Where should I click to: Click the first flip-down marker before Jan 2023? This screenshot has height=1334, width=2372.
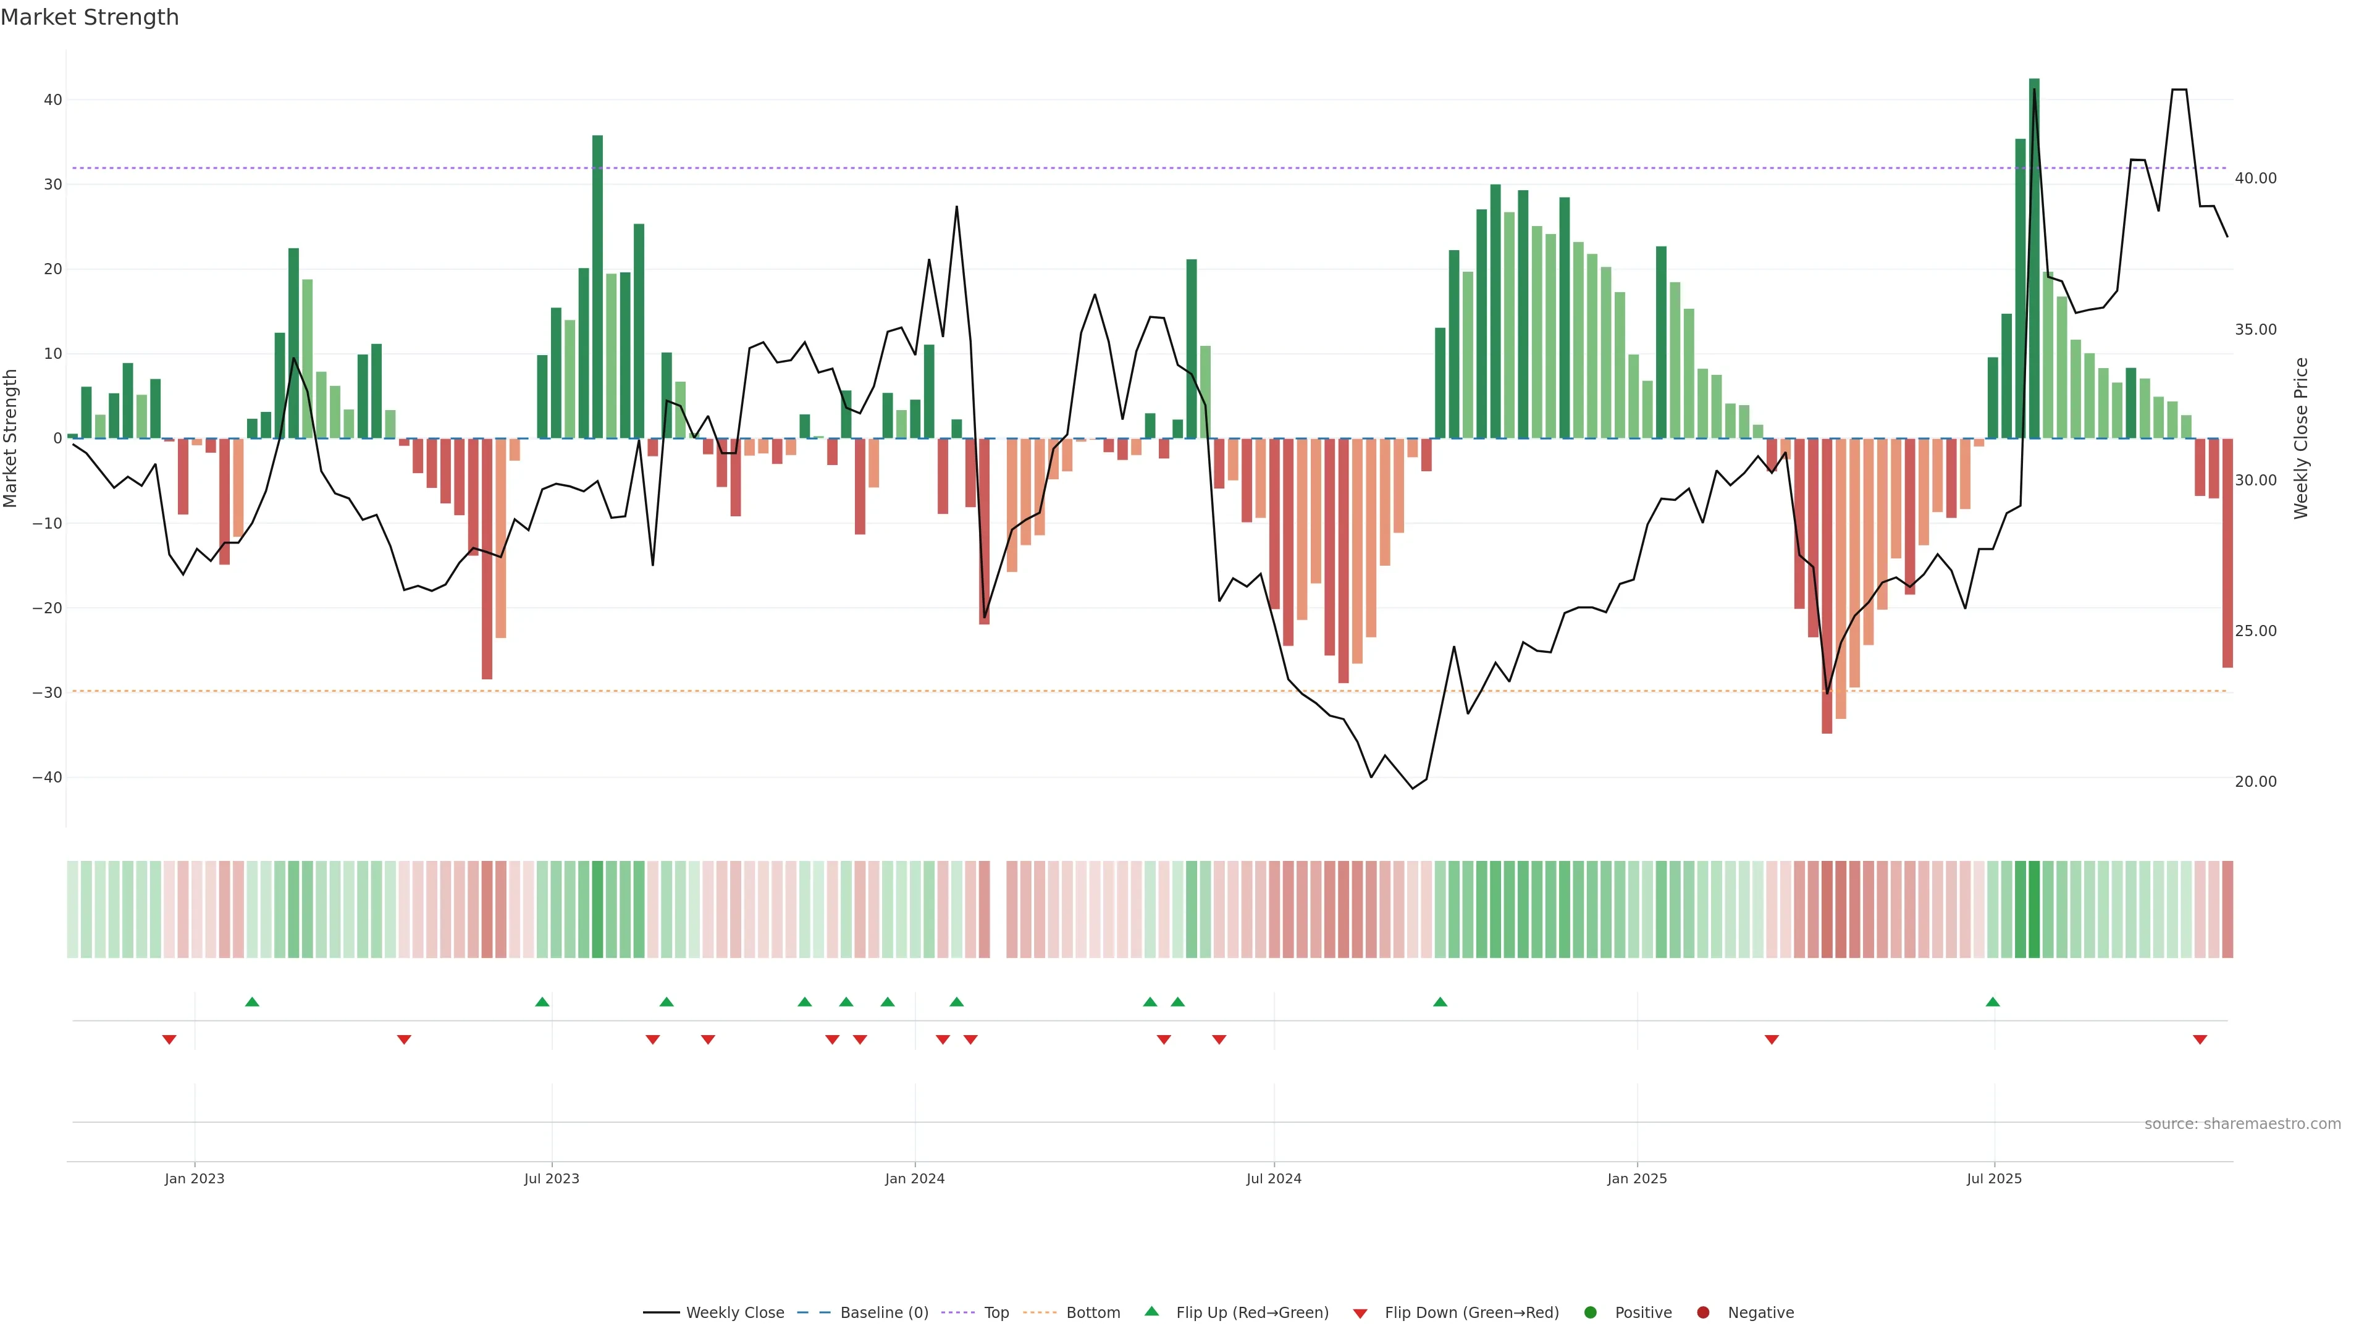coord(169,1039)
